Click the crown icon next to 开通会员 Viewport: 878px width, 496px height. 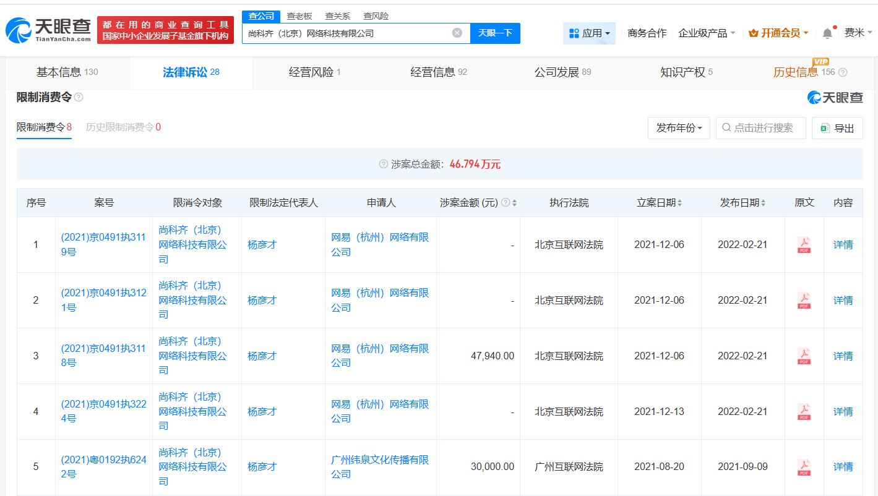754,32
